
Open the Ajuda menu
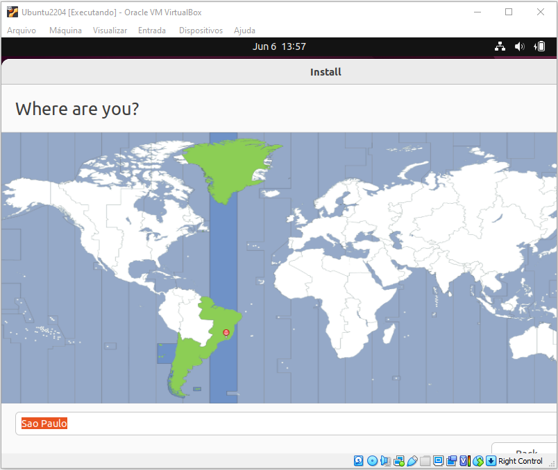pyautogui.click(x=244, y=31)
